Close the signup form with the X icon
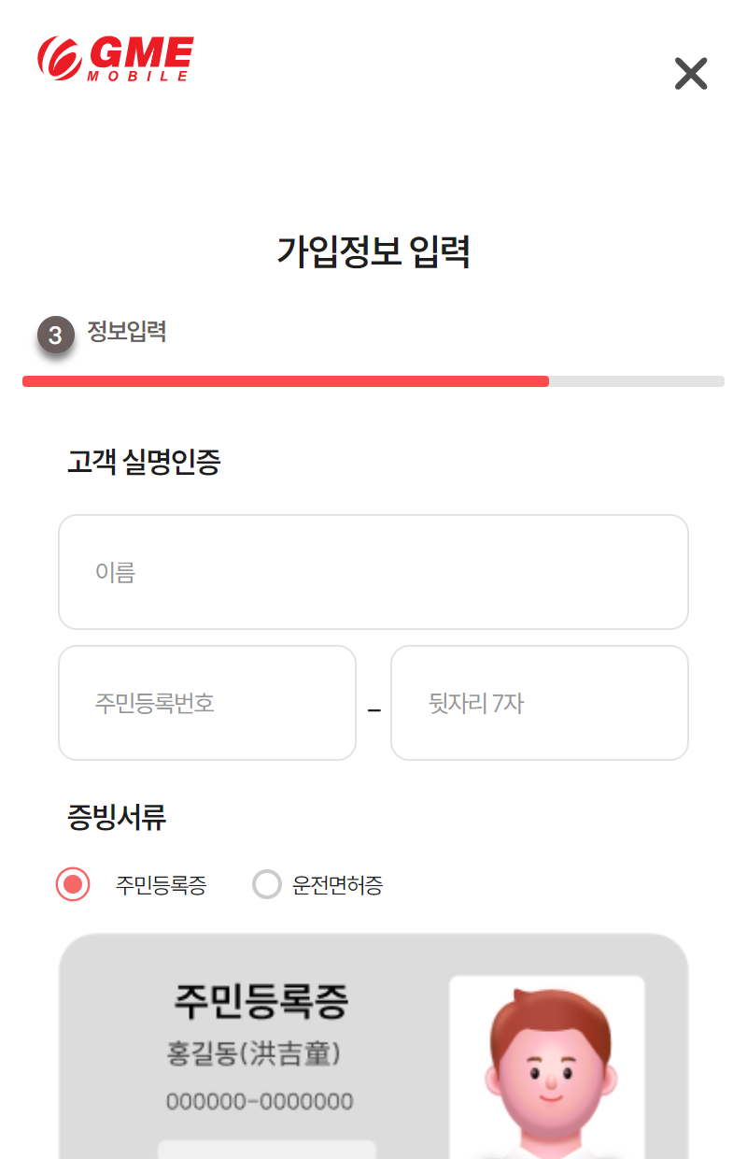Screen dimensions: 747x1159 pos(691,73)
